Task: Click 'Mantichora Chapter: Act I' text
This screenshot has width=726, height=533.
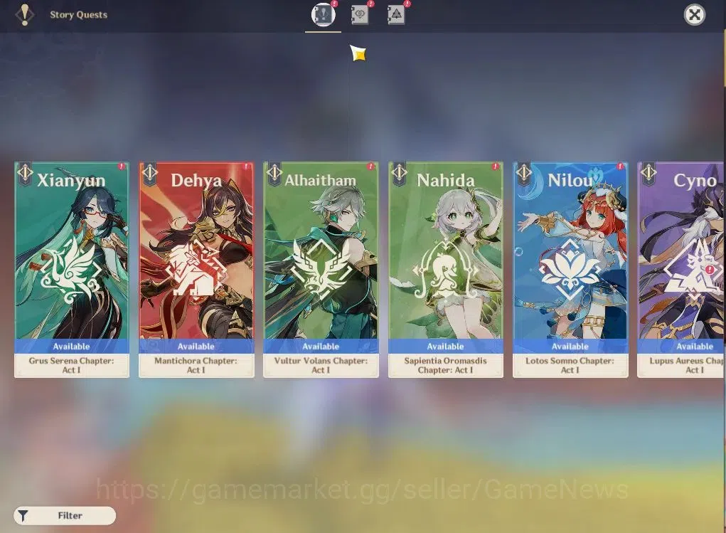Action: 196,365
